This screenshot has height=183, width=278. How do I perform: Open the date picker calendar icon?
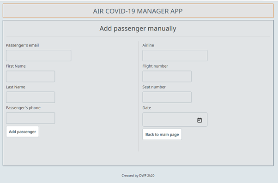(199, 120)
